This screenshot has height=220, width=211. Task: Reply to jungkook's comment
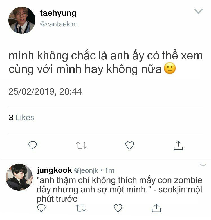coord(41,208)
